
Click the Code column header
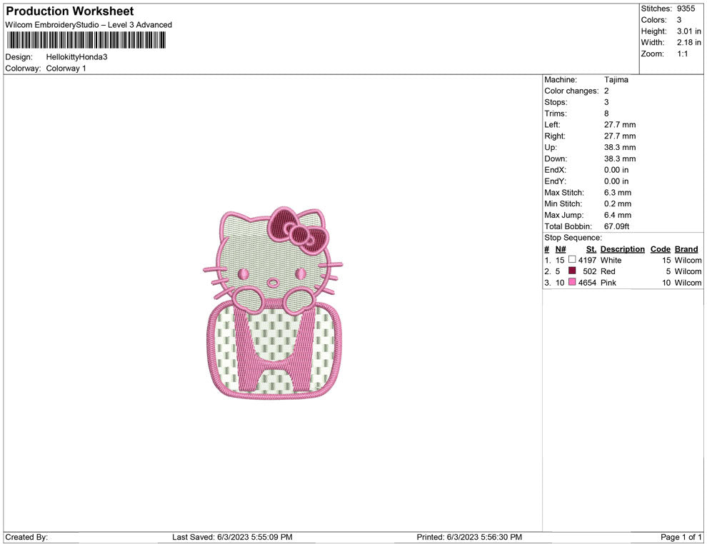pyautogui.click(x=661, y=249)
